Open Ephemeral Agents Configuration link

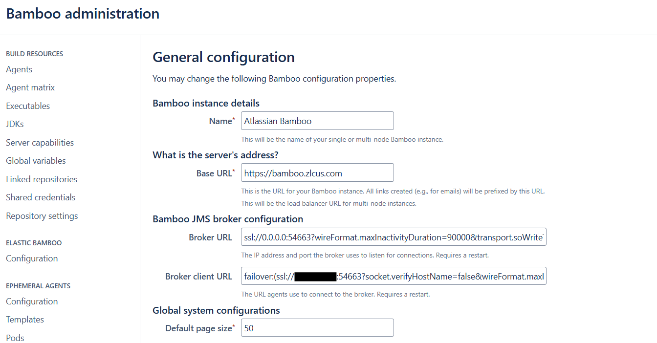tap(32, 301)
